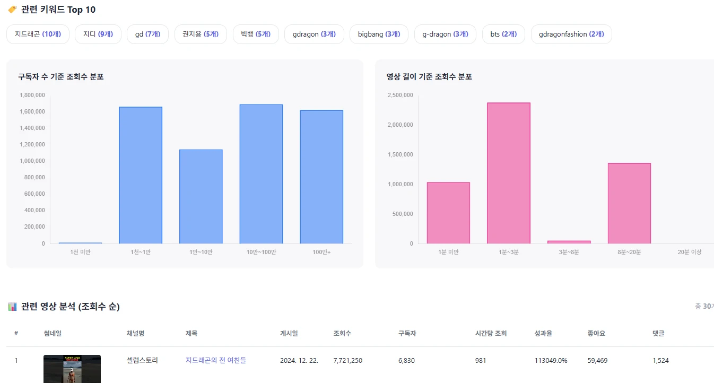
Task: Select the 권지용 keyword chip
Action: (201, 33)
